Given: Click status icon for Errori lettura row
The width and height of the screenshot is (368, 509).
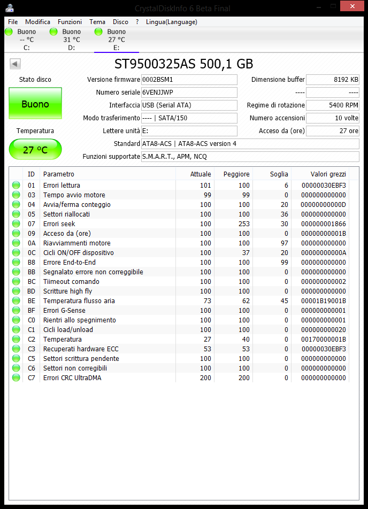Looking at the screenshot, I should tap(16, 185).
